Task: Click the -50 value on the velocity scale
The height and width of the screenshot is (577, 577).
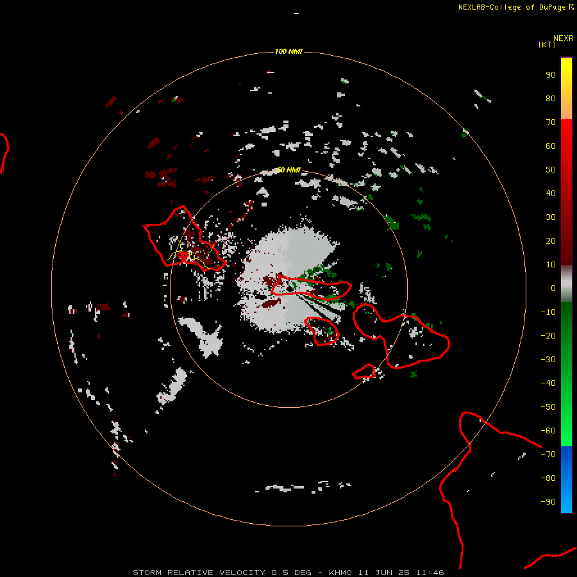Action: coord(548,407)
